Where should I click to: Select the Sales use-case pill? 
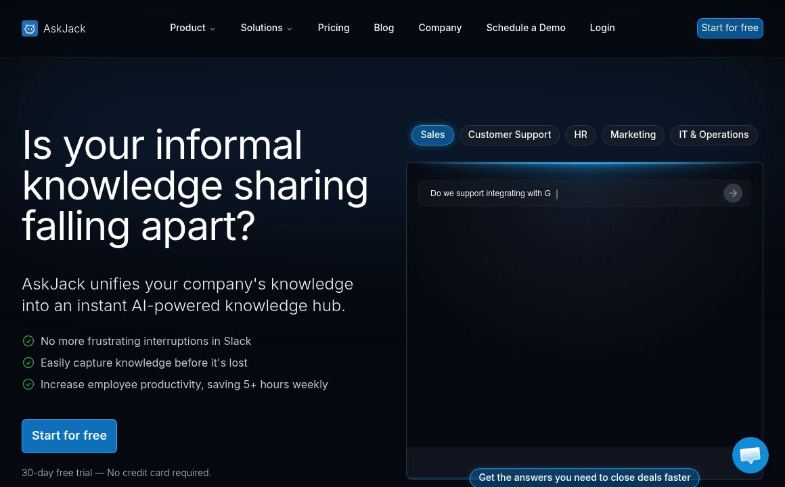click(x=432, y=135)
